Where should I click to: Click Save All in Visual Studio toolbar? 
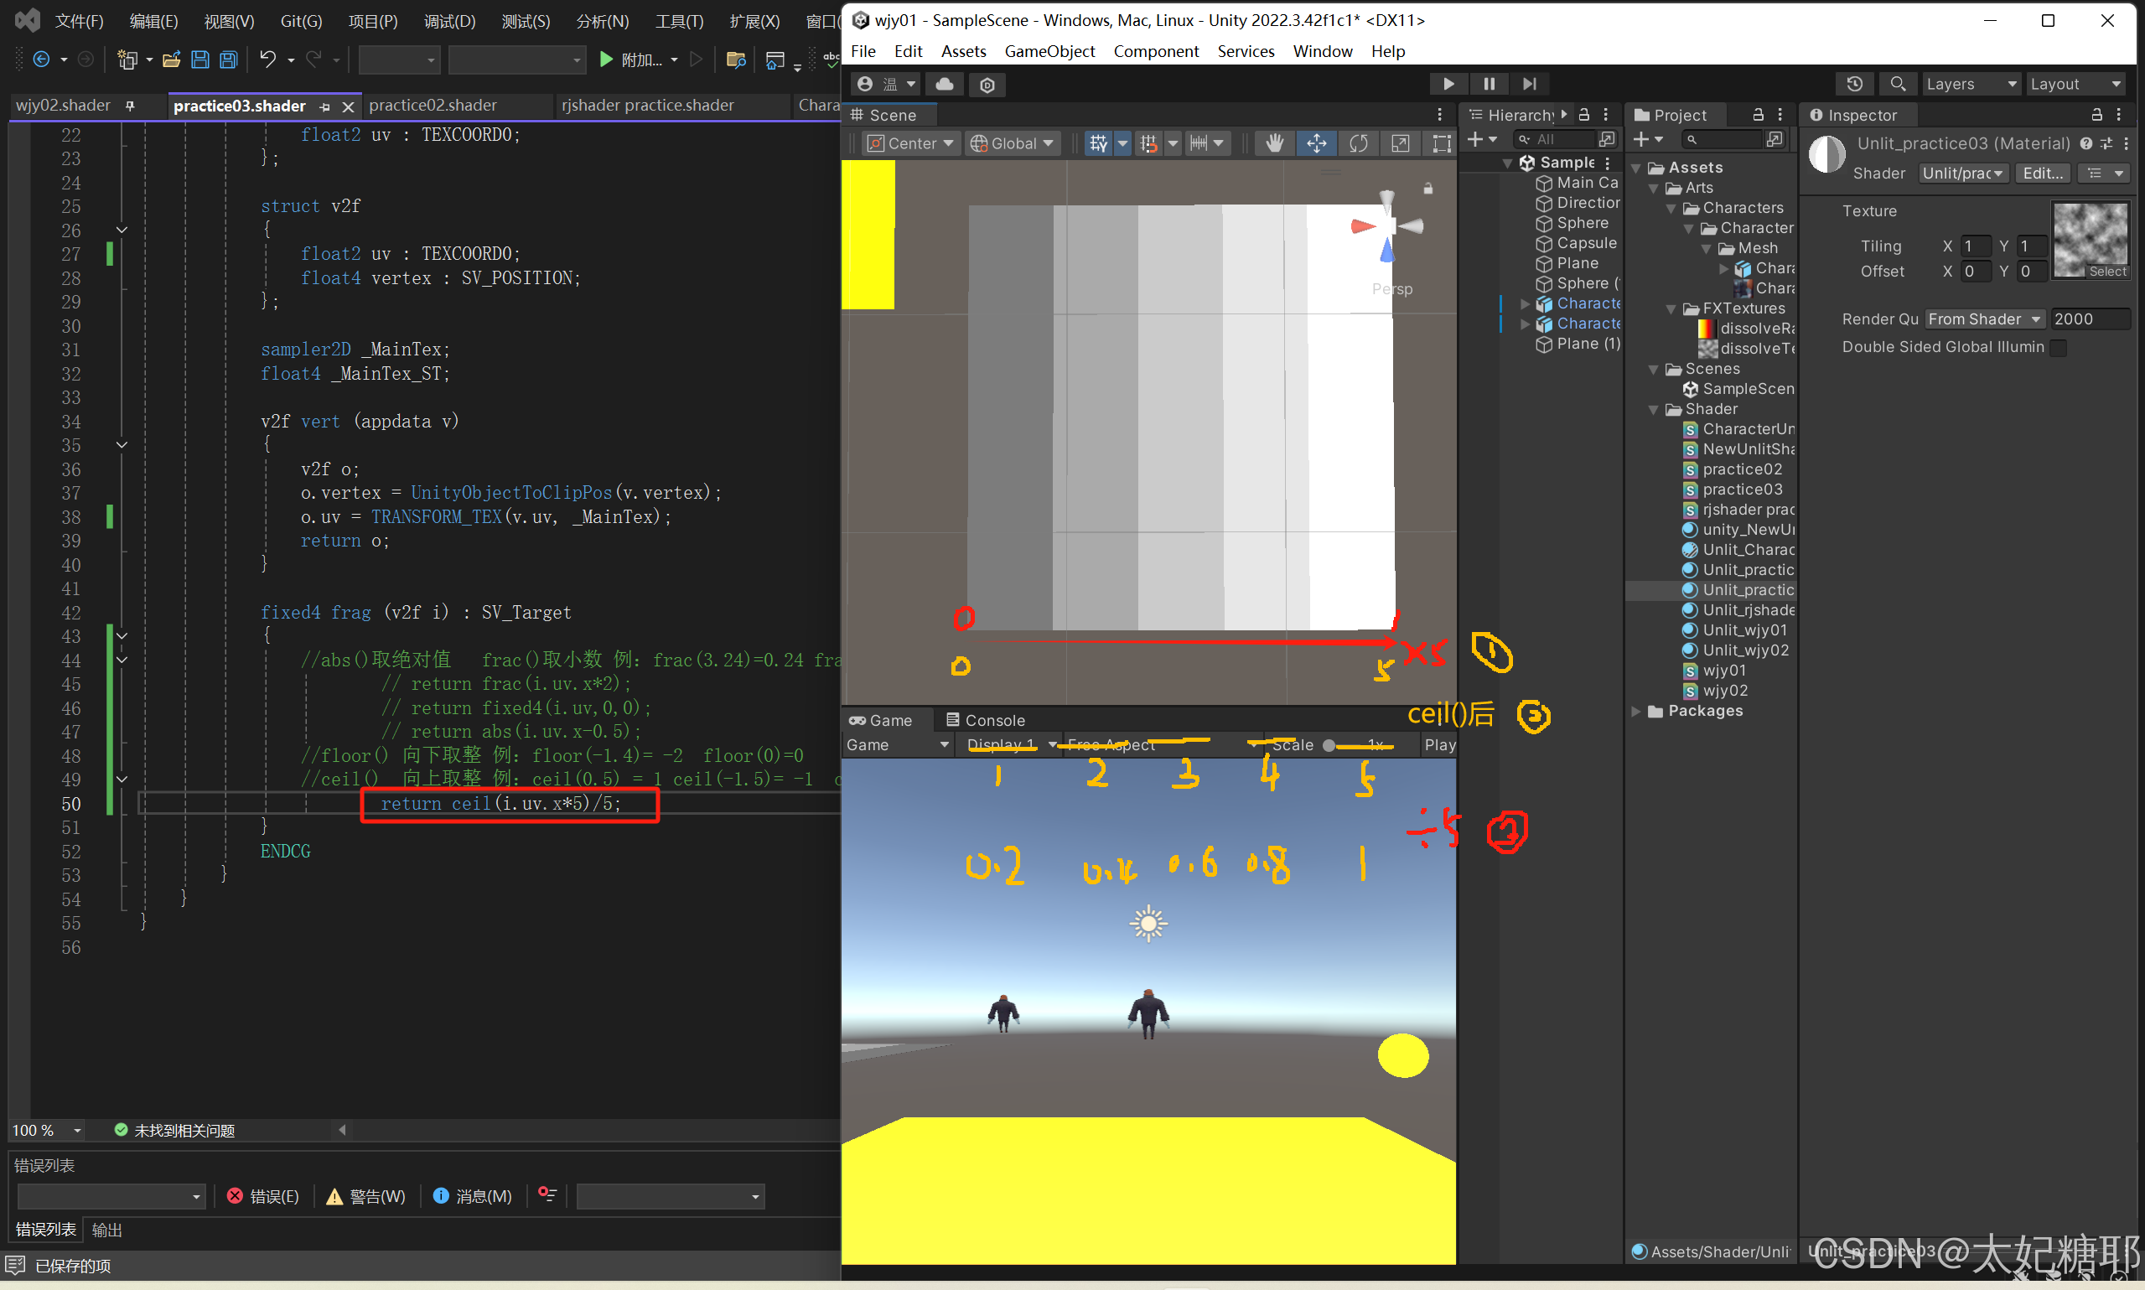pyautogui.click(x=229, y=60)
